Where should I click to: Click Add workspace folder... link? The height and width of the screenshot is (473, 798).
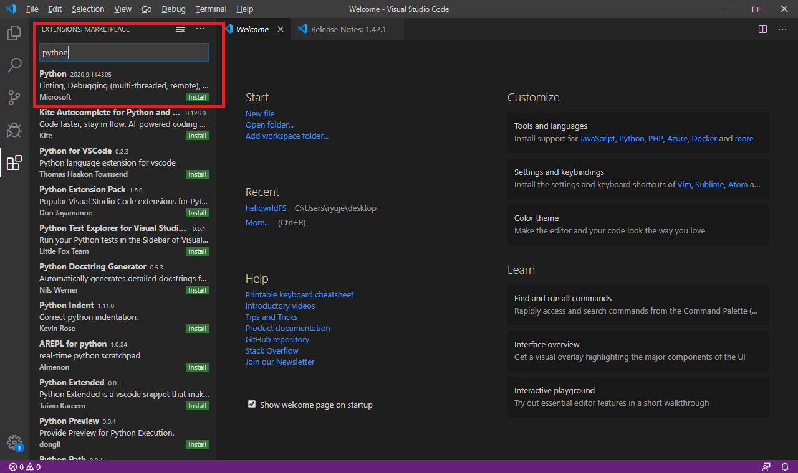click(287, 136)
